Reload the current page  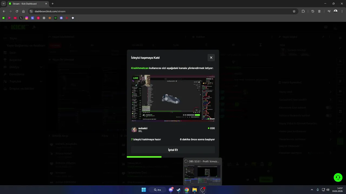coord(17,11)
